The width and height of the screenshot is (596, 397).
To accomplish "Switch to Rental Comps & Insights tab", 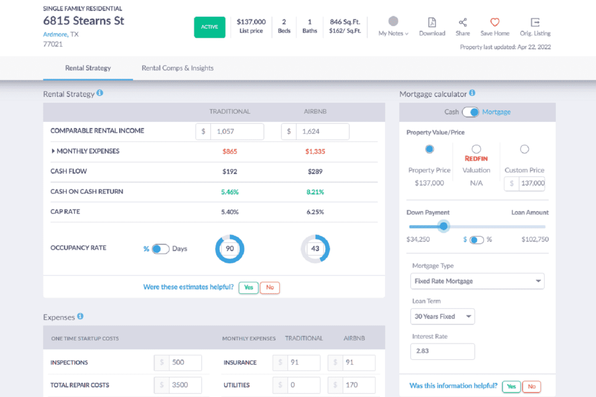I will click(x=177, y=68).
